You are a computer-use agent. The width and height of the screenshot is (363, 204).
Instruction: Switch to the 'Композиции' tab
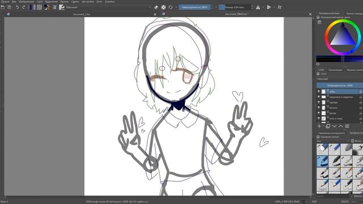tap(335, 70)
